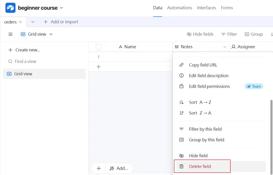Click Create new... view button

24,50
